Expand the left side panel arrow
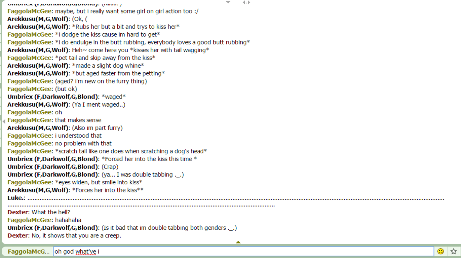Image resolution: width=461 pixels, height=258 pixels. [x=4, y=121]
